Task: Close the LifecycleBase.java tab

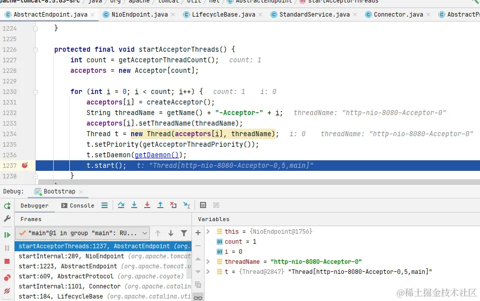Action: (x=260, y=15)
